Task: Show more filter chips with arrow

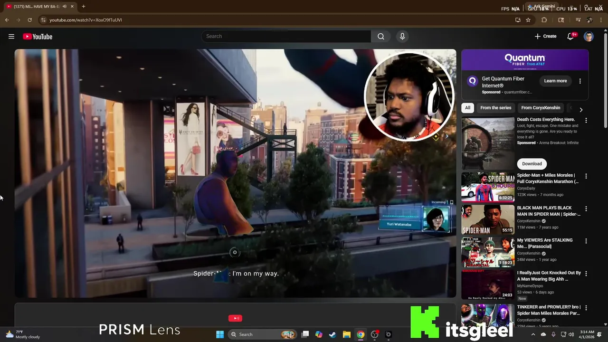Action: pyautogui.click(x=581, y=110)
